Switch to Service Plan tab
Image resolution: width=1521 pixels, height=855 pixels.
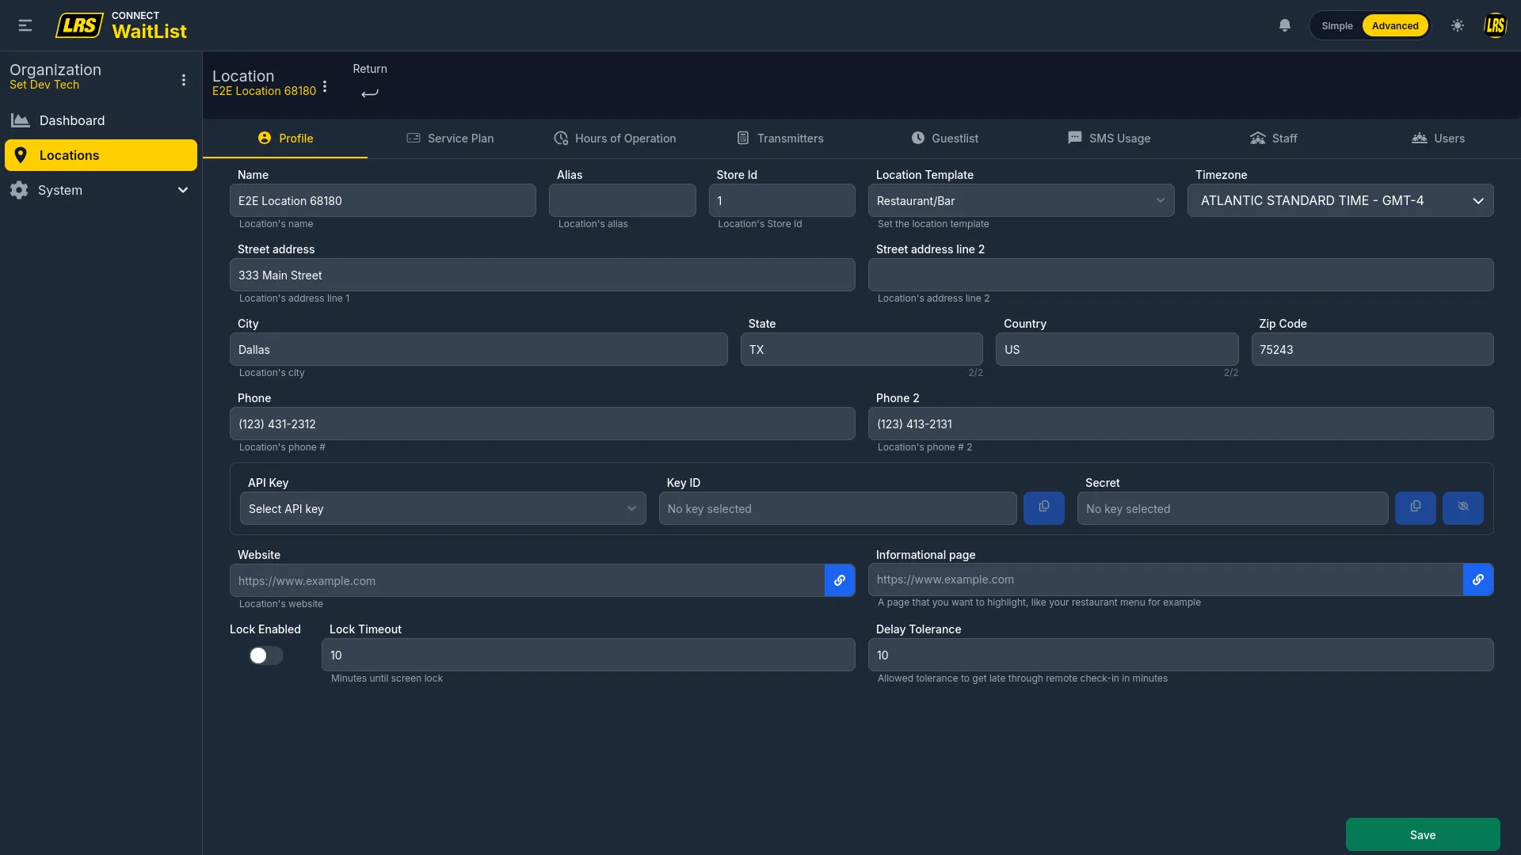coord(450,138)
